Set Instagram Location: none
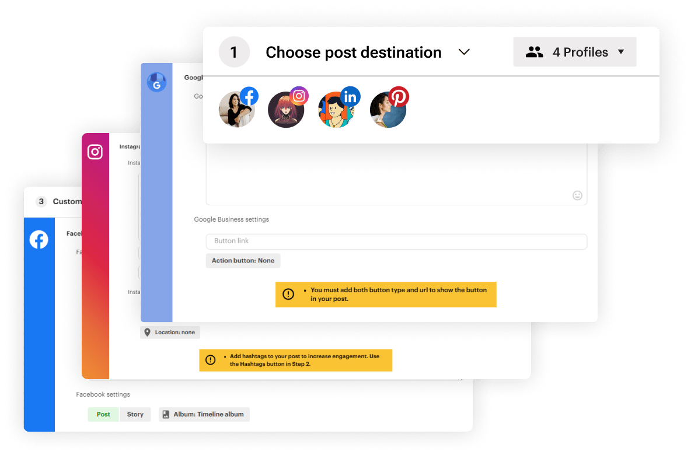This screenshot has height=455, width=691. 170,332
